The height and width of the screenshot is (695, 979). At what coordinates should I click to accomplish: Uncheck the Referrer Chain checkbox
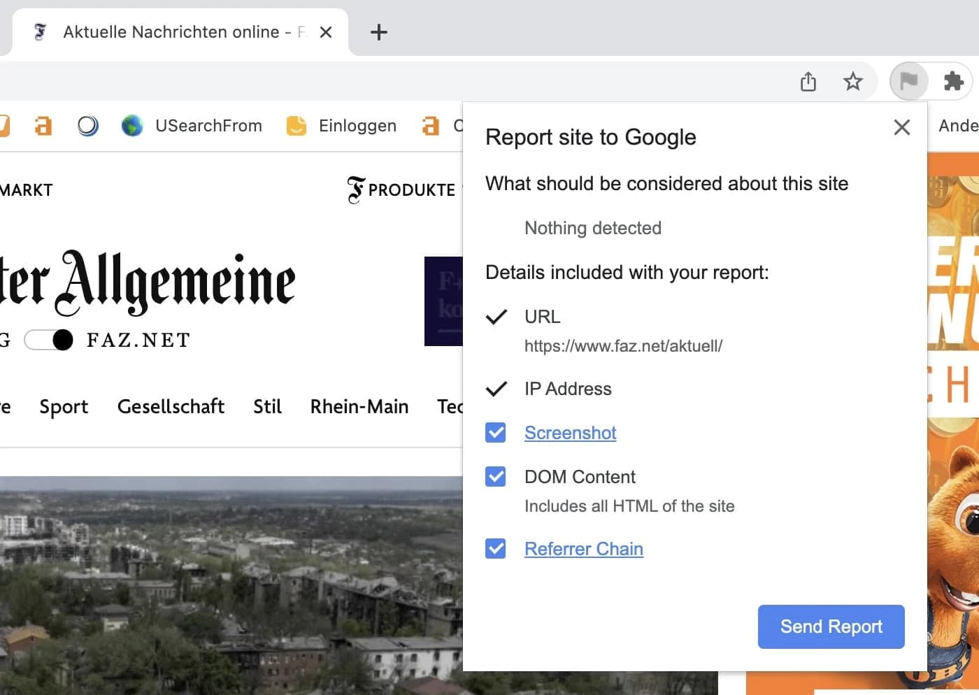click(495, 548)
